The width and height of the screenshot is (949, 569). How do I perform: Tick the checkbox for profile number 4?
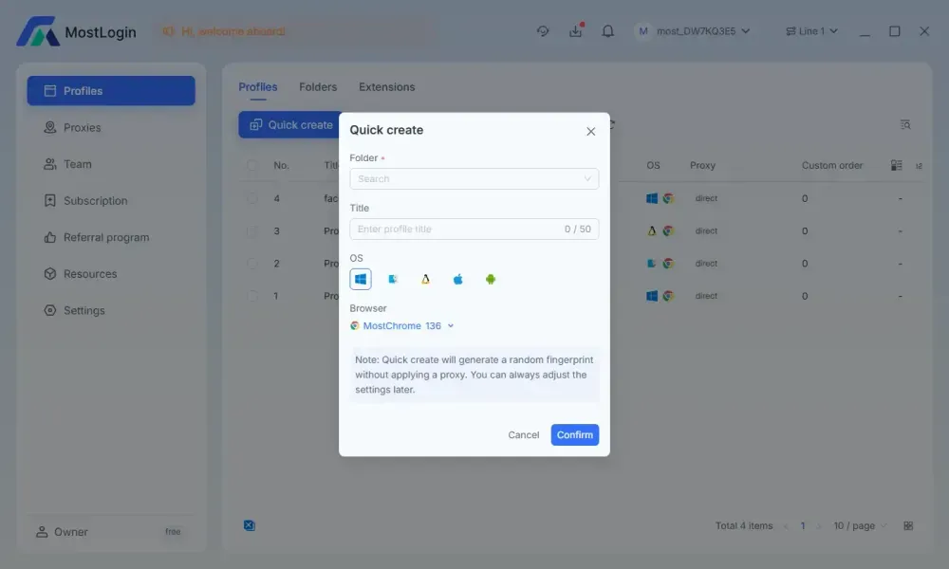(x=251, y=198)
